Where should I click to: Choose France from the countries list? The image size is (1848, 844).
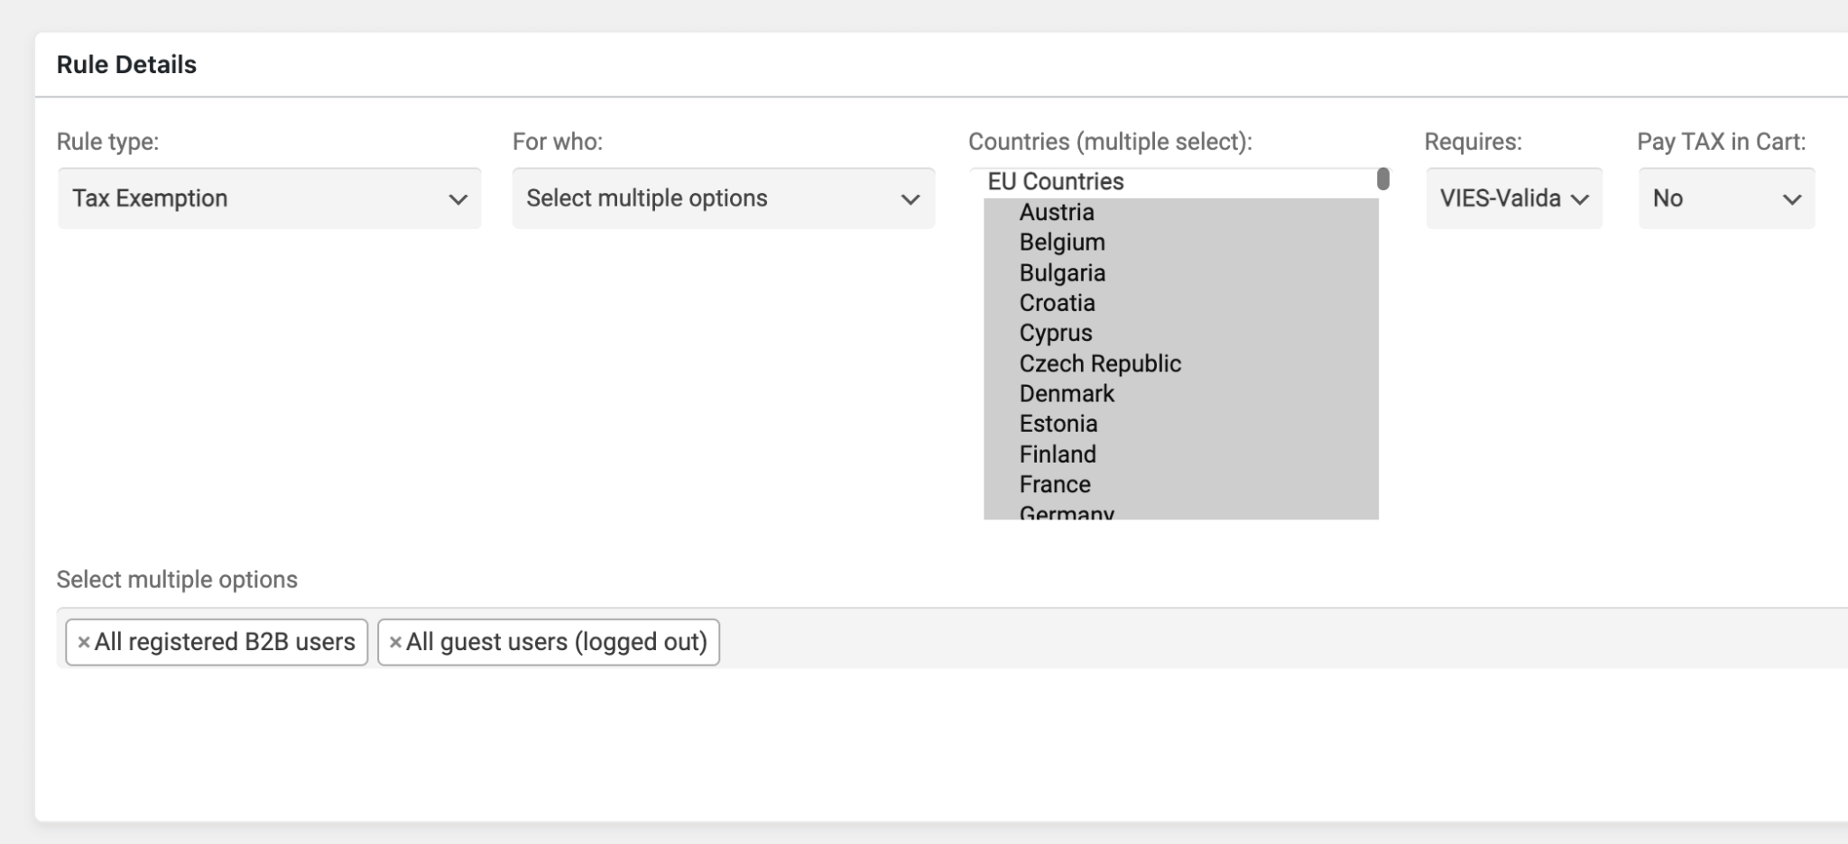coord(1055,484)
